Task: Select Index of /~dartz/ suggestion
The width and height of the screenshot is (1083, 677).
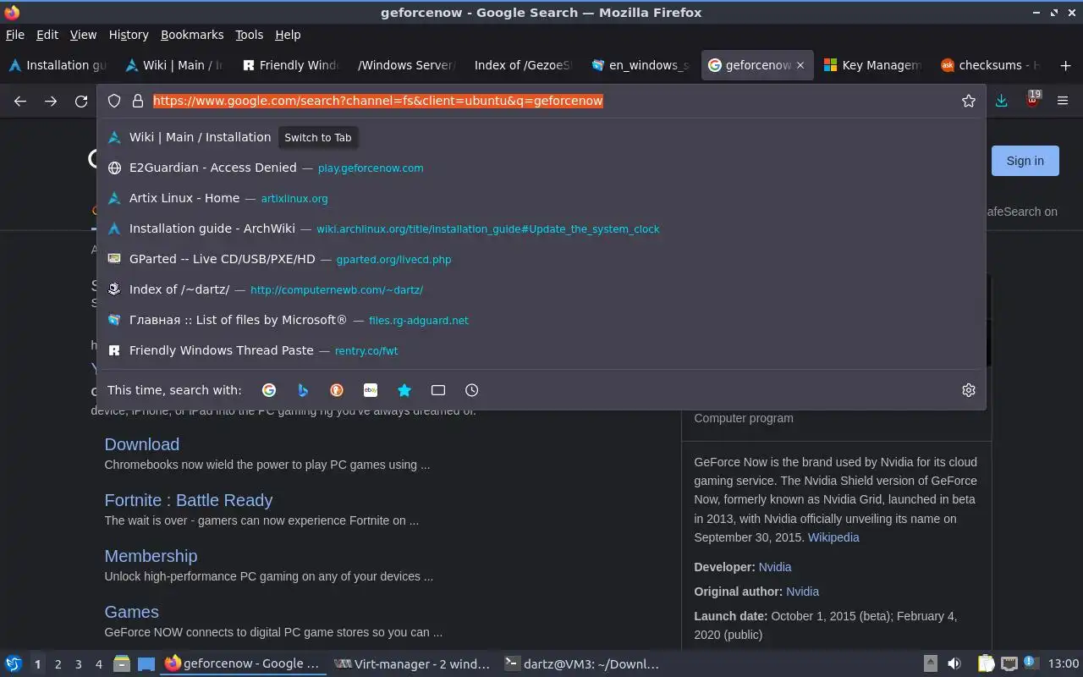Action: [x=541, y=289]
